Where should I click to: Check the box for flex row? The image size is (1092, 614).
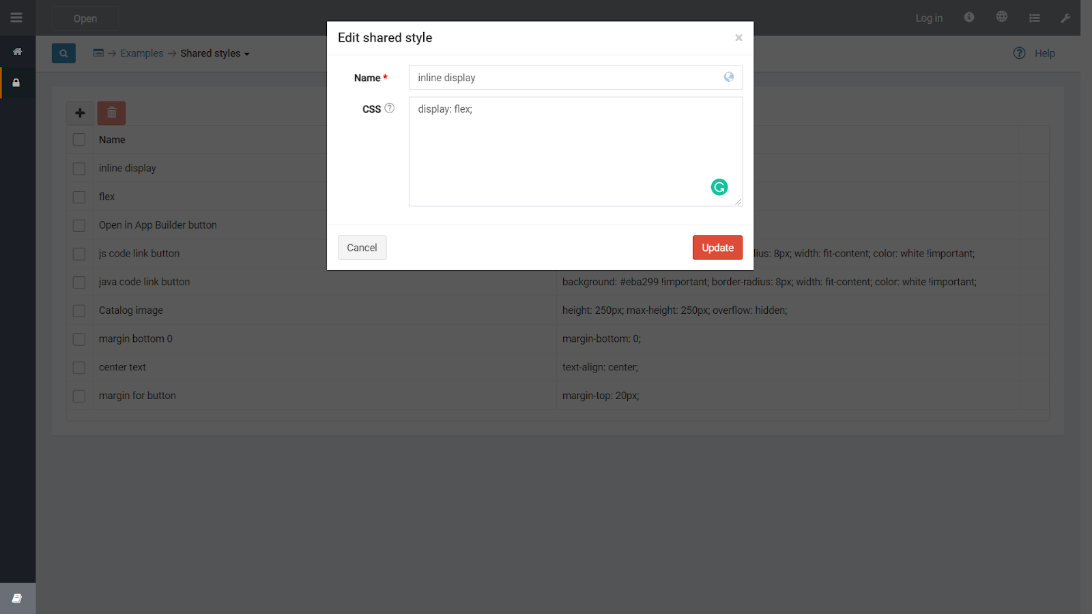pos(79,197)
